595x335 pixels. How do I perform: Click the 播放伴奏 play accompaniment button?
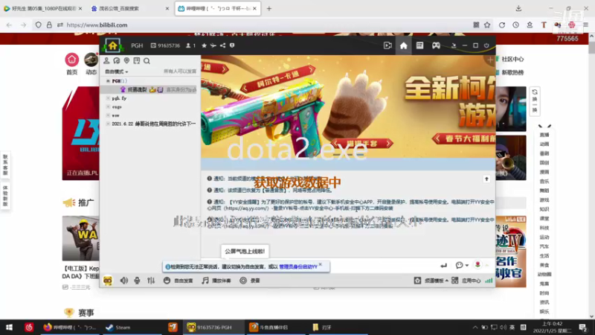(216, 281)
